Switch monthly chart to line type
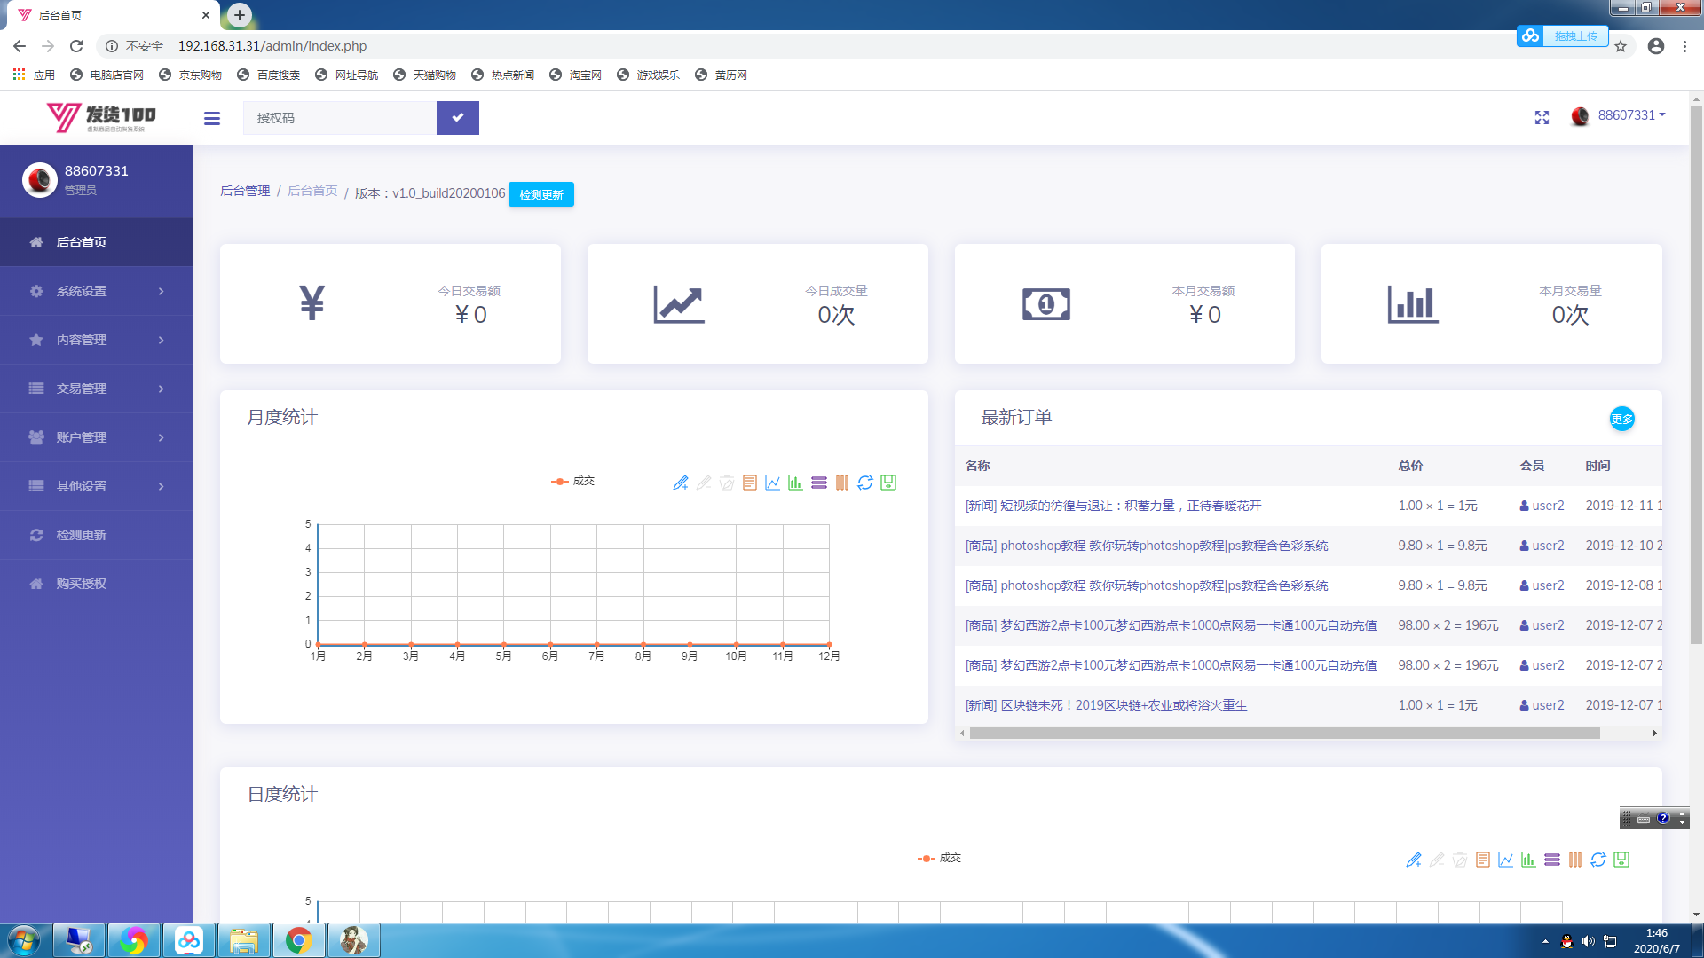The height and width of the screenshot is (958, 1704). pos(773,483)
